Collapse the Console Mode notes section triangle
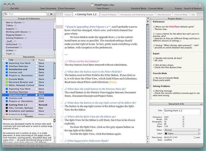 [x=151, y=73]
